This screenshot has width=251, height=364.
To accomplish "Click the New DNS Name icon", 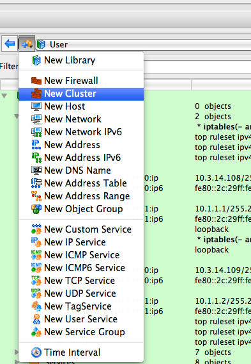I will 36,170.
